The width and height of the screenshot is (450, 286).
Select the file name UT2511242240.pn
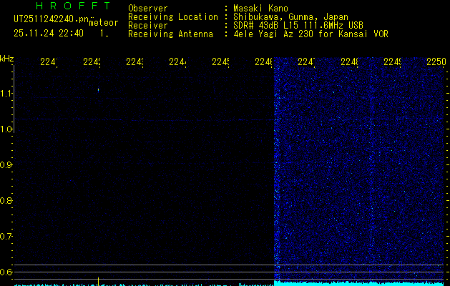pyautogui.click(x=52, y=19)
